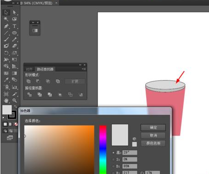Viewport: 209px width, 174px height.
Task: Select the Ellipse tool
Action: point(14,33)
